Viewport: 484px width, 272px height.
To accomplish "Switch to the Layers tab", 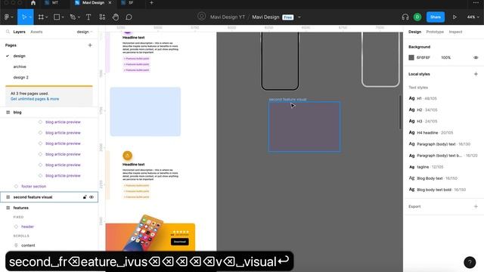I will tap(19, 32).
